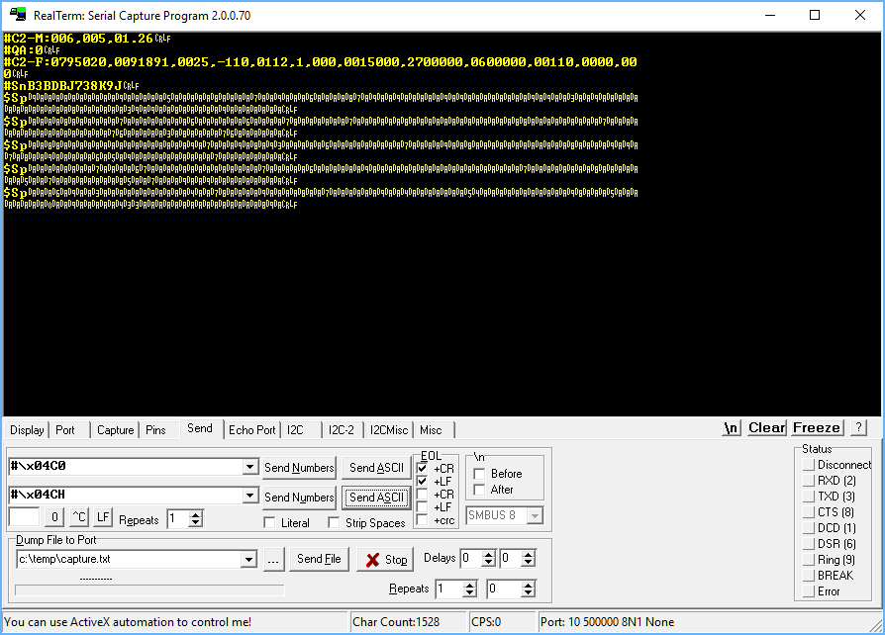
Task: Switch to the Echo Port tab
Action: [251, 429]
